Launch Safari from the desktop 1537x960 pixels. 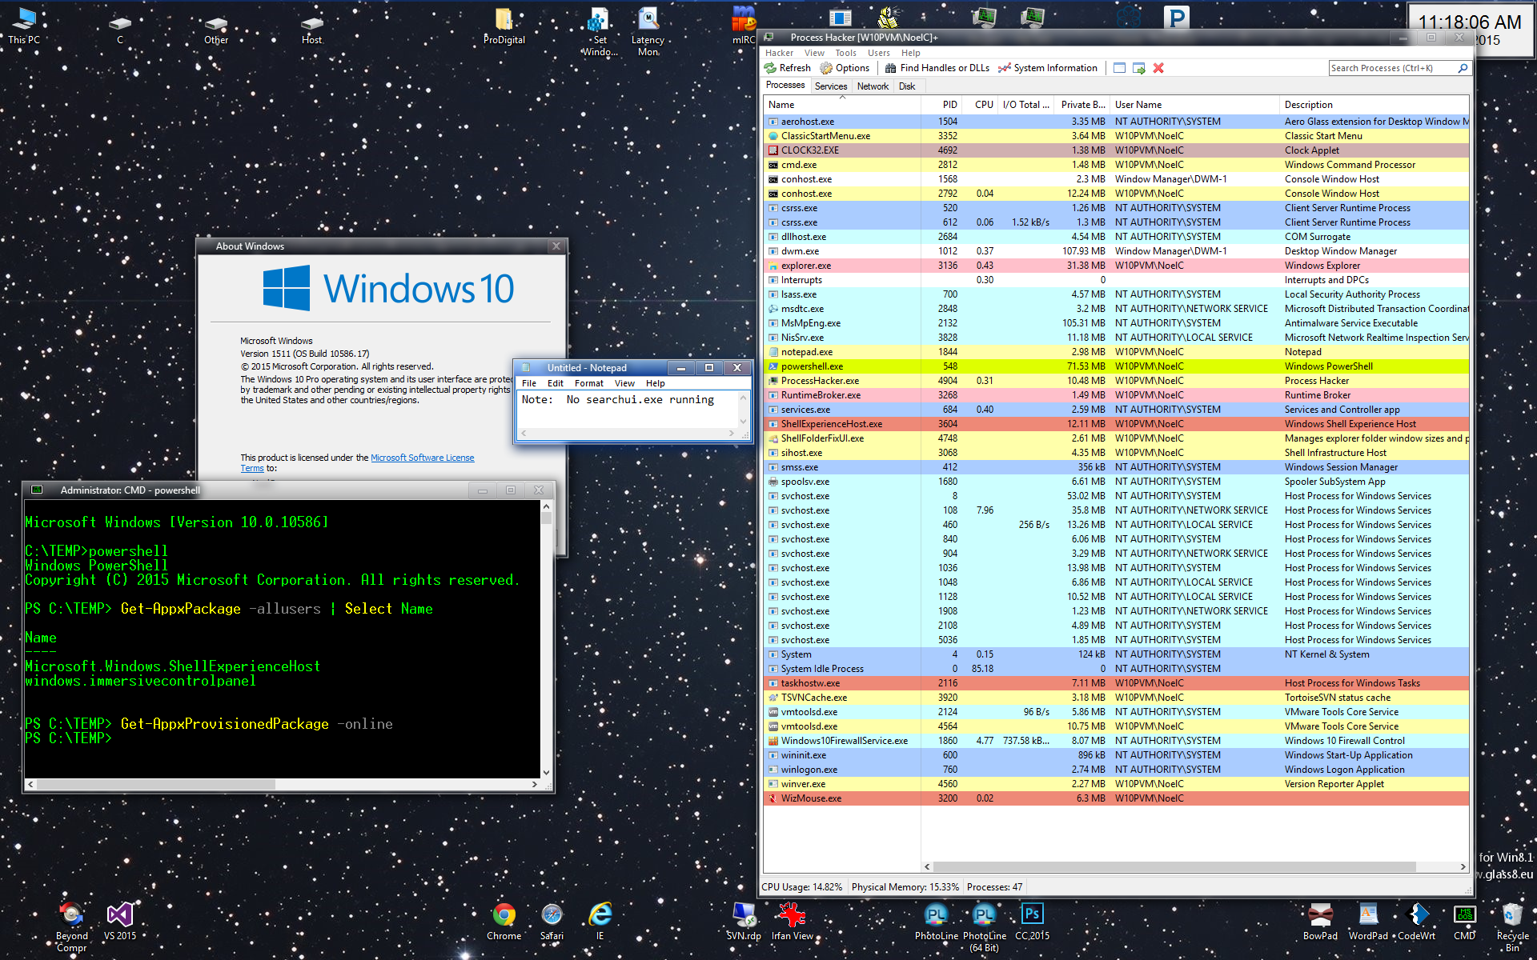point(552,922)
